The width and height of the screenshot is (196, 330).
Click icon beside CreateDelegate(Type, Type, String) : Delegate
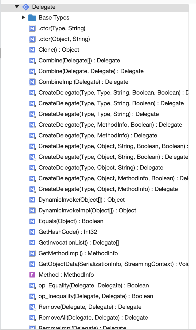pyautogui.click(x=32, y=114)
